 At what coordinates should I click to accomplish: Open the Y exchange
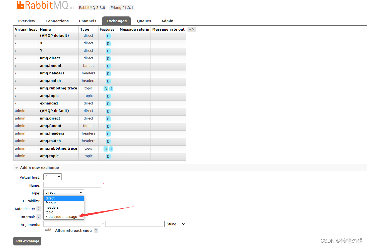click(x=41, y=51)
